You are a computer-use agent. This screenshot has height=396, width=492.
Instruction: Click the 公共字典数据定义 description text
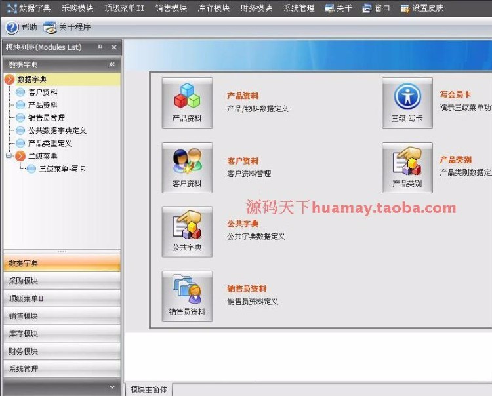pos(256,237)
